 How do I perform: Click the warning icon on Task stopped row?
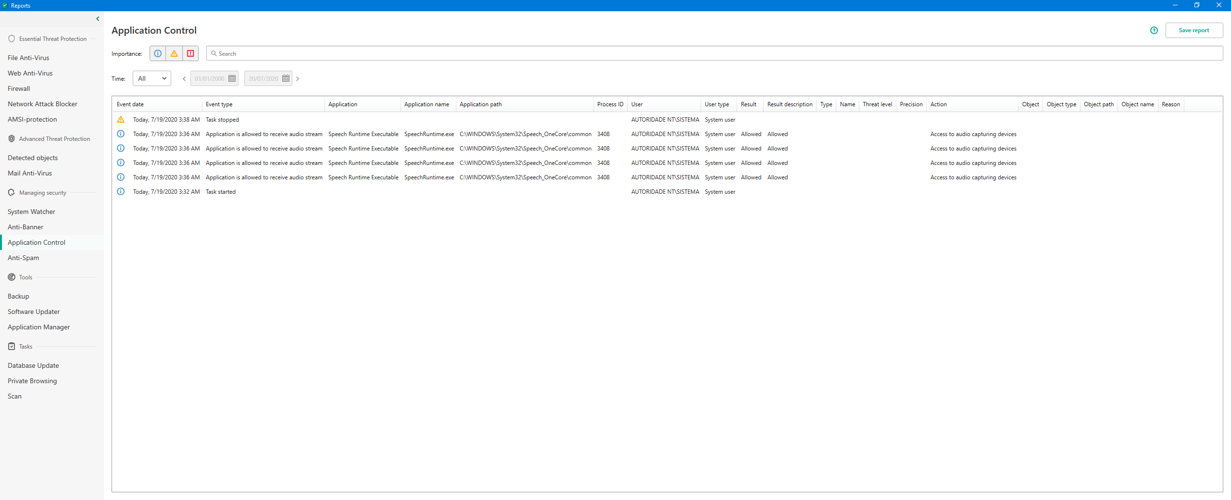[x=121, y=120]
